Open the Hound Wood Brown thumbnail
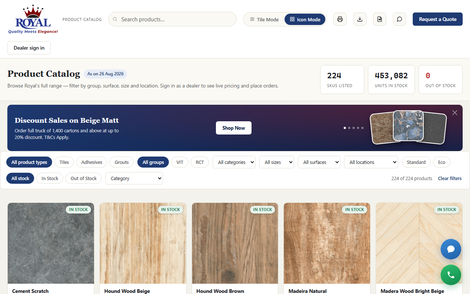This screenshot has height=294, width=470. 235,243
